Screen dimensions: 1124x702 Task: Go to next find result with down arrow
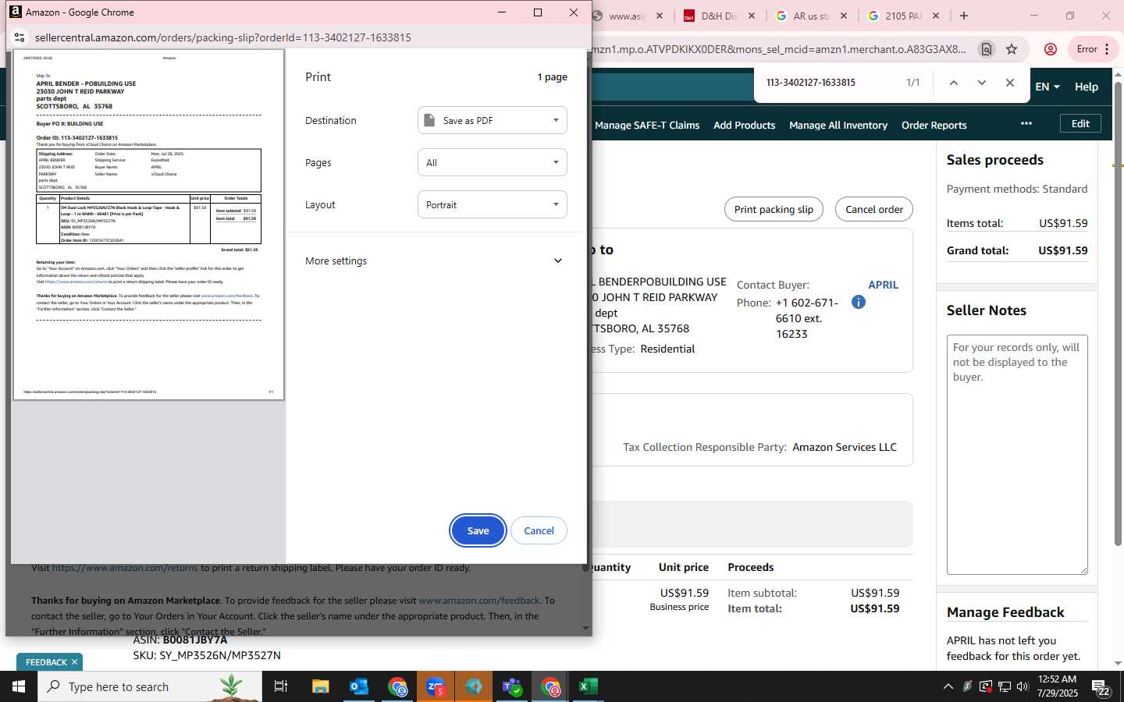tap(981, 82)
